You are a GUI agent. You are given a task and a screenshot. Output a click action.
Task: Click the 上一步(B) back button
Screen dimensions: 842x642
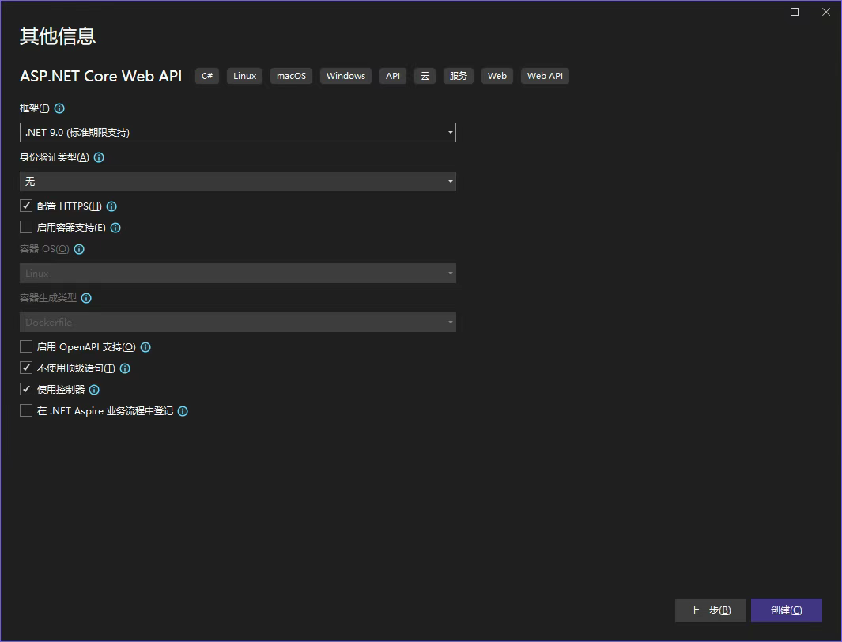click(711, 610)
